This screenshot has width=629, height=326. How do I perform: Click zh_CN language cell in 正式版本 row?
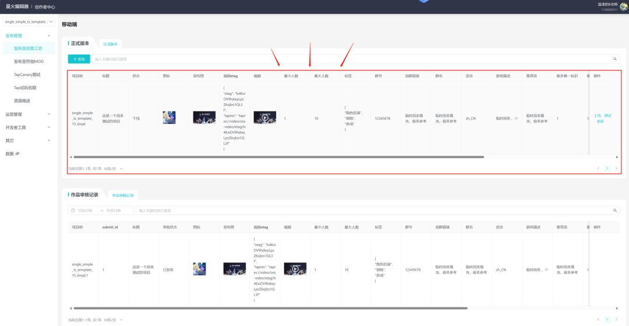pyautogui.click(x=471, y=119)
